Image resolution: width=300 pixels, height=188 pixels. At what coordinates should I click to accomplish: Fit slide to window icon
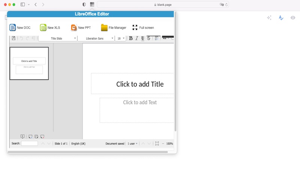pyautogui.click(x=157, y=144)
